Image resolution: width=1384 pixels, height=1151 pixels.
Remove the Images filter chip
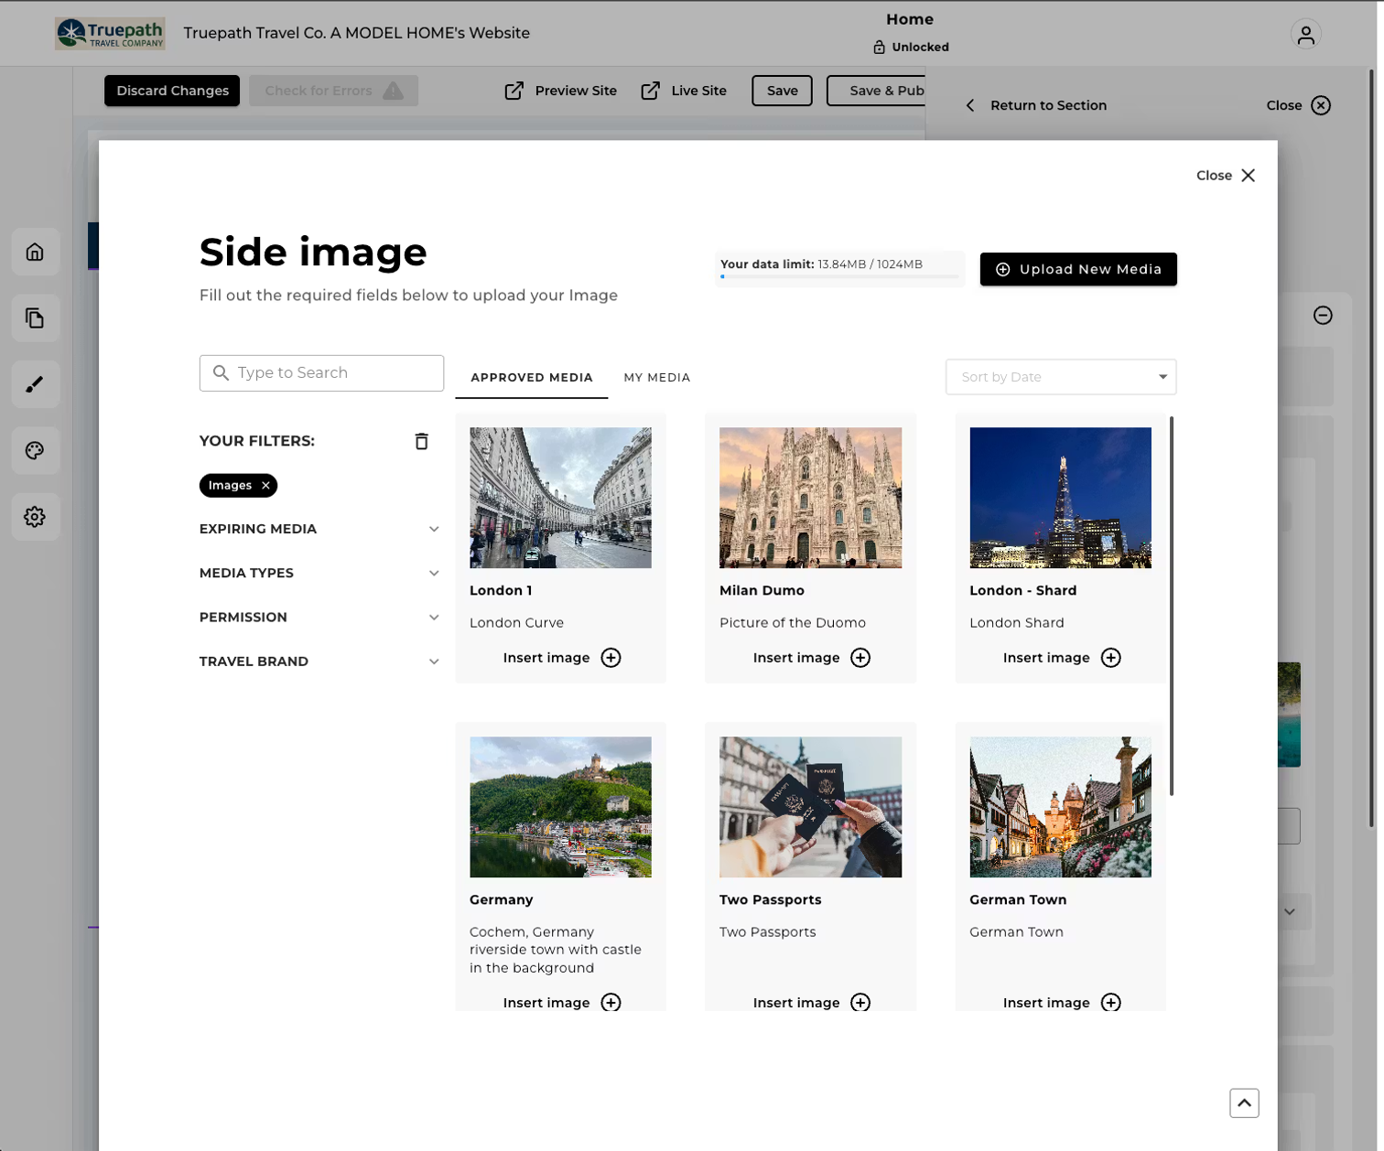click(x=265, y=485)
